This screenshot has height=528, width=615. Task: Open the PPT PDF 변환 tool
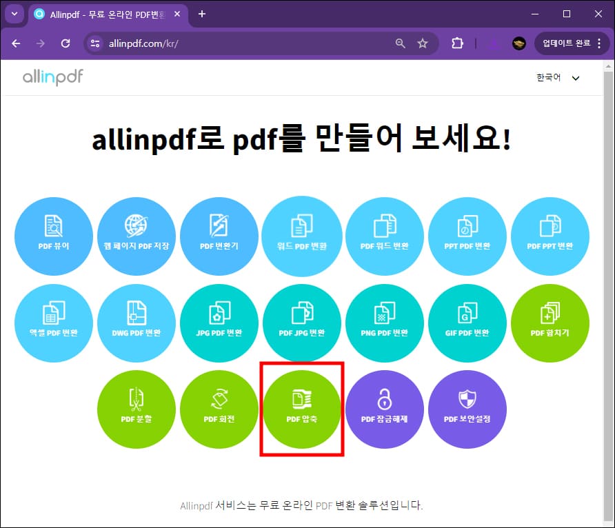coord(467,236)
